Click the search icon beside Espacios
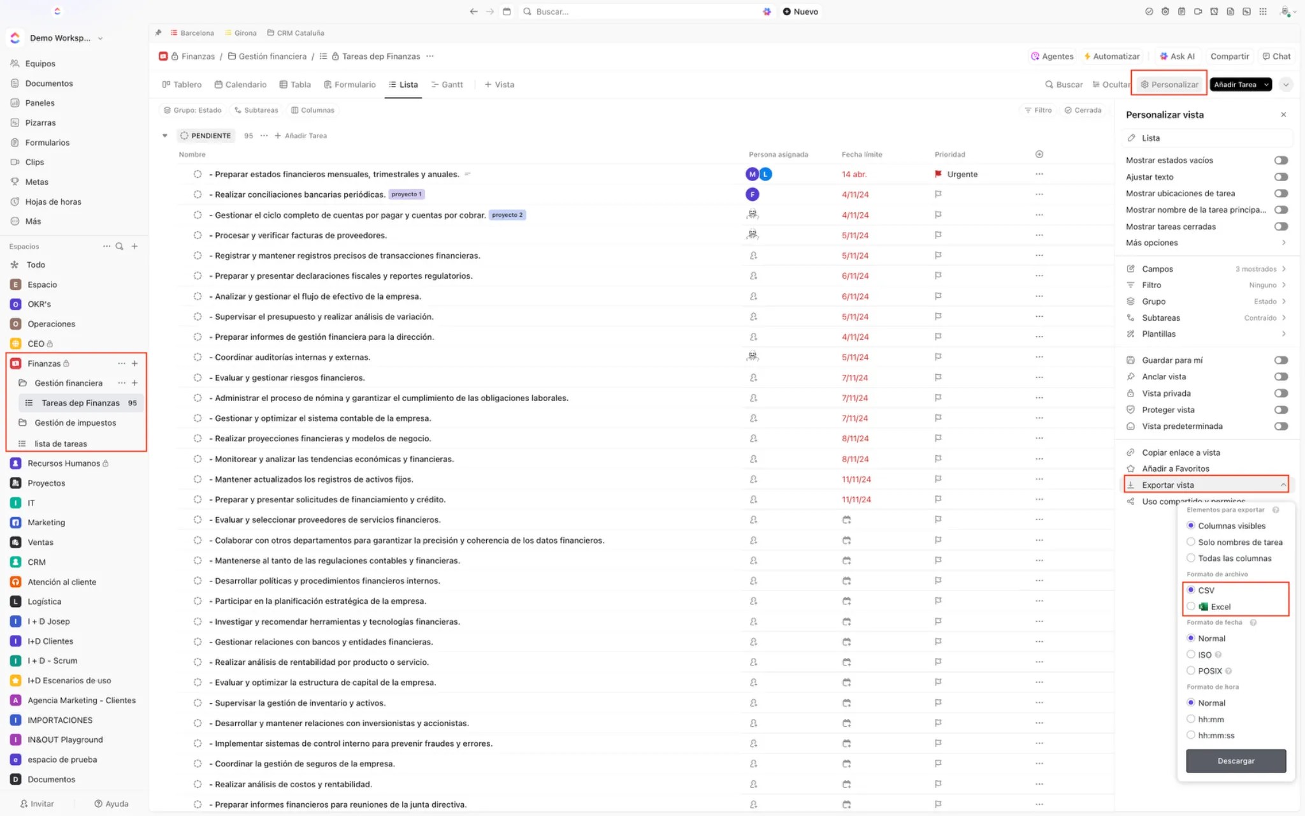1305x816 pixels. [119, 246]
